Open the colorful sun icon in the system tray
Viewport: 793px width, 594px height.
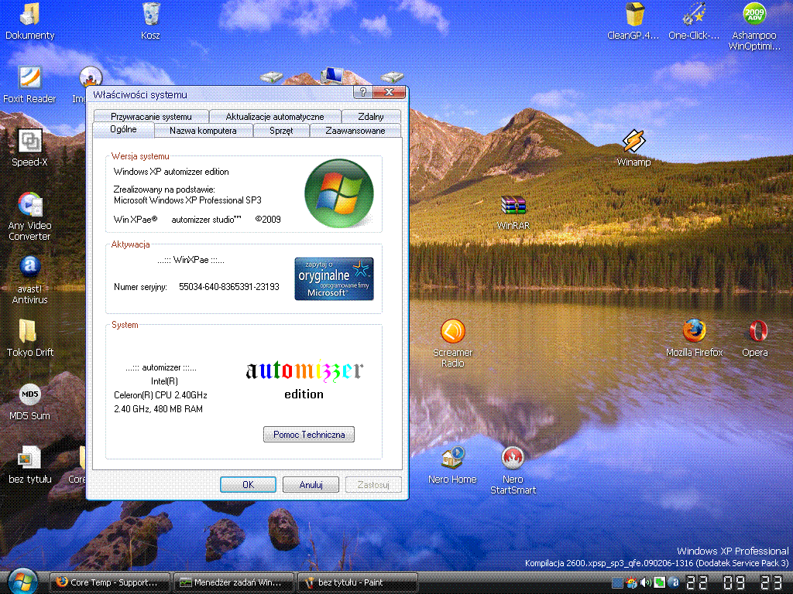pos(632,582)
